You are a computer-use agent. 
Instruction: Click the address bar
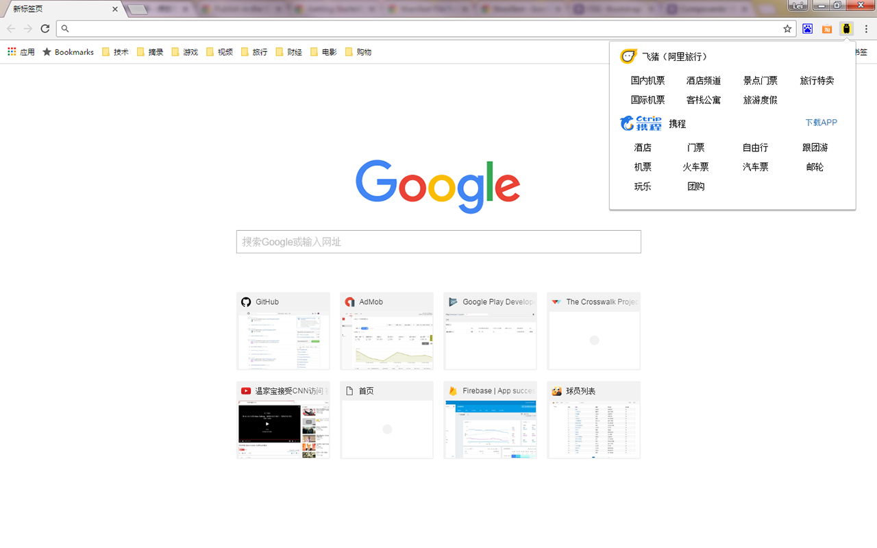tap(425, 29)
